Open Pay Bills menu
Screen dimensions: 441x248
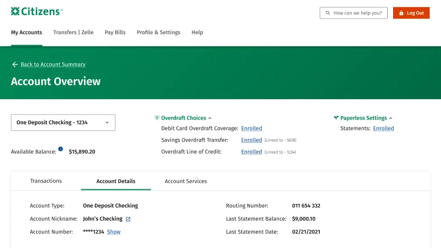[x=115, y=32]
